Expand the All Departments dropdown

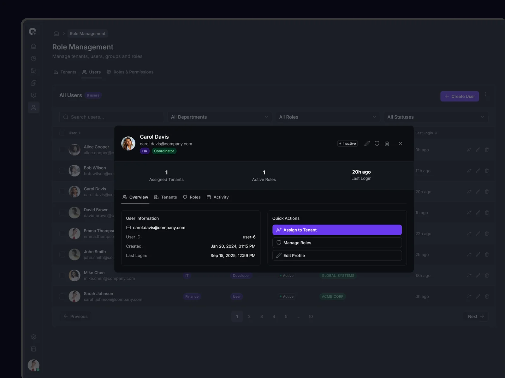pos(219,117)
